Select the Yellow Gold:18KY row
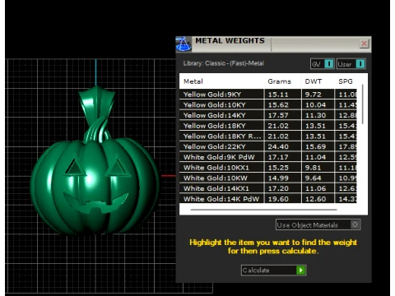The height and width of the screenshot is (296, 395). click(268, 126)
